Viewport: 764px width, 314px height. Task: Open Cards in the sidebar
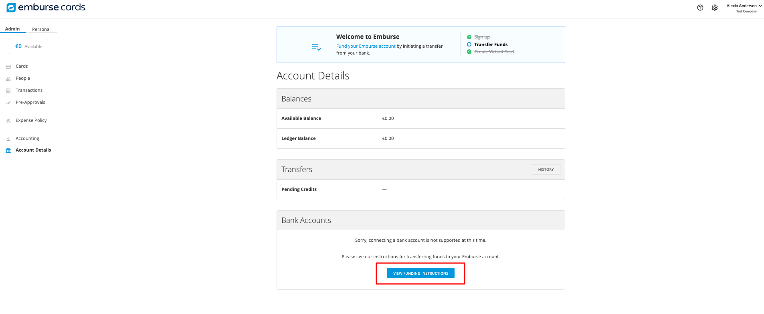click(22, 66)
